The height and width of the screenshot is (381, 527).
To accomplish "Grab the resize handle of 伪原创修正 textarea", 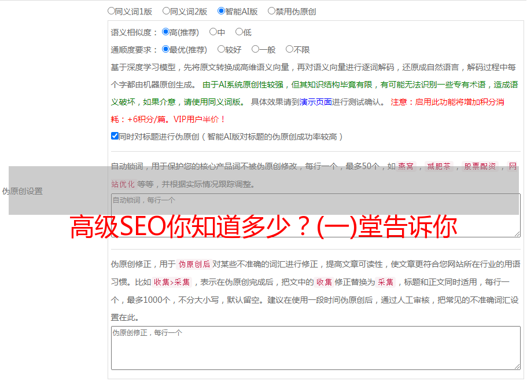I will 517,367.
